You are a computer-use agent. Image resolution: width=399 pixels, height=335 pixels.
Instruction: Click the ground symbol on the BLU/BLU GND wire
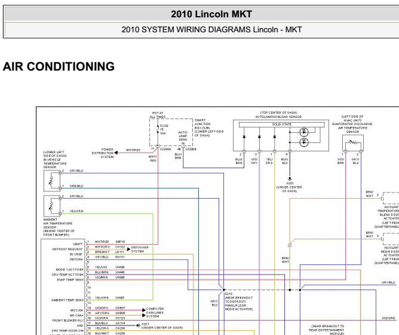(x=137, y=325)
